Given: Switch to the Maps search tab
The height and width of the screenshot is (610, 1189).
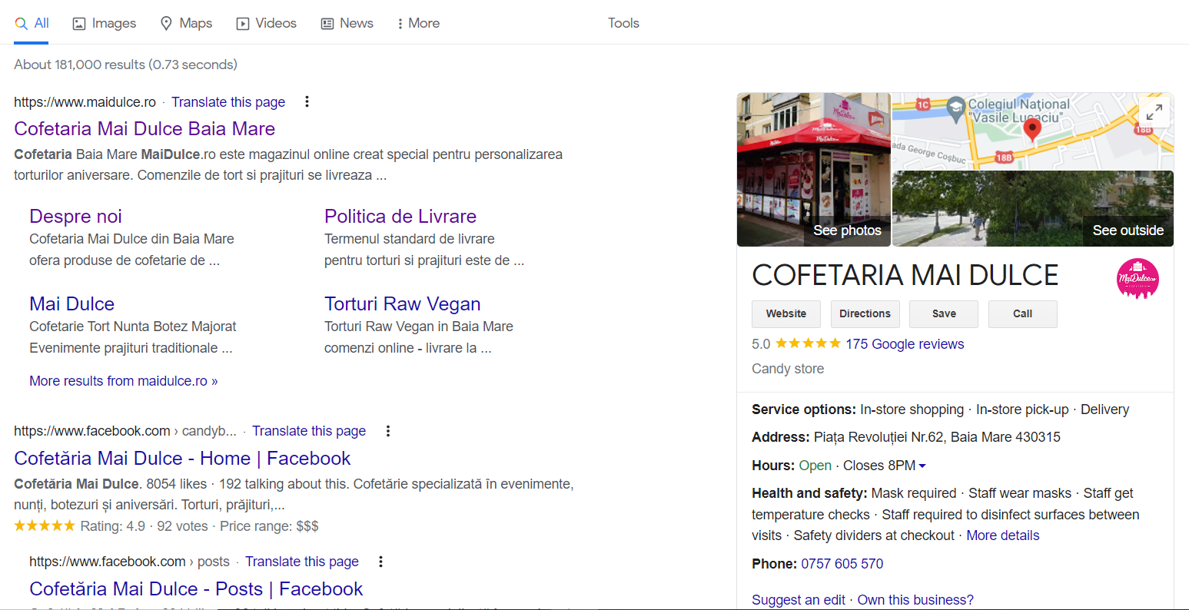Looking at the screenshot, I should [x=186, y=23].
